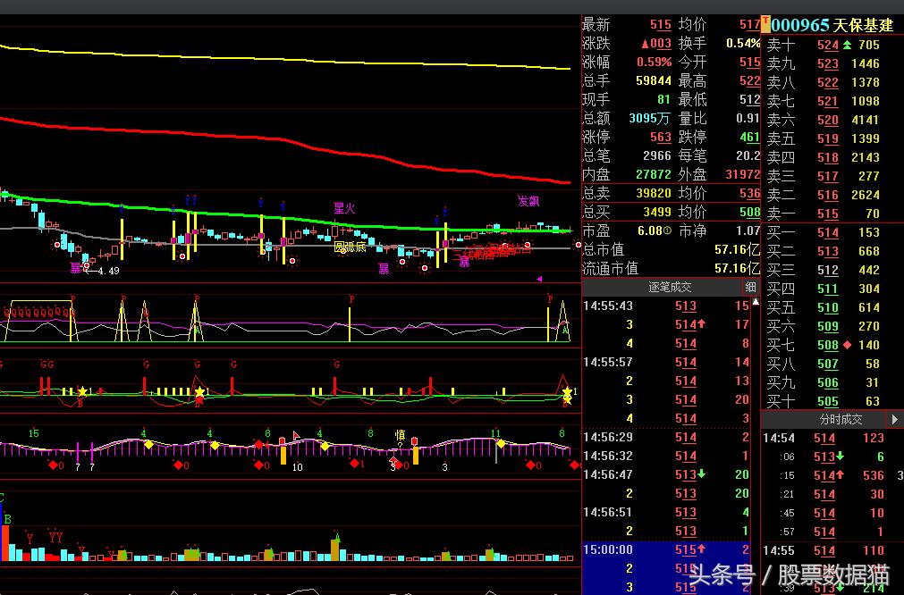
Task: Click the 发飙 label on the chart
Action: [x=528, y=201]
